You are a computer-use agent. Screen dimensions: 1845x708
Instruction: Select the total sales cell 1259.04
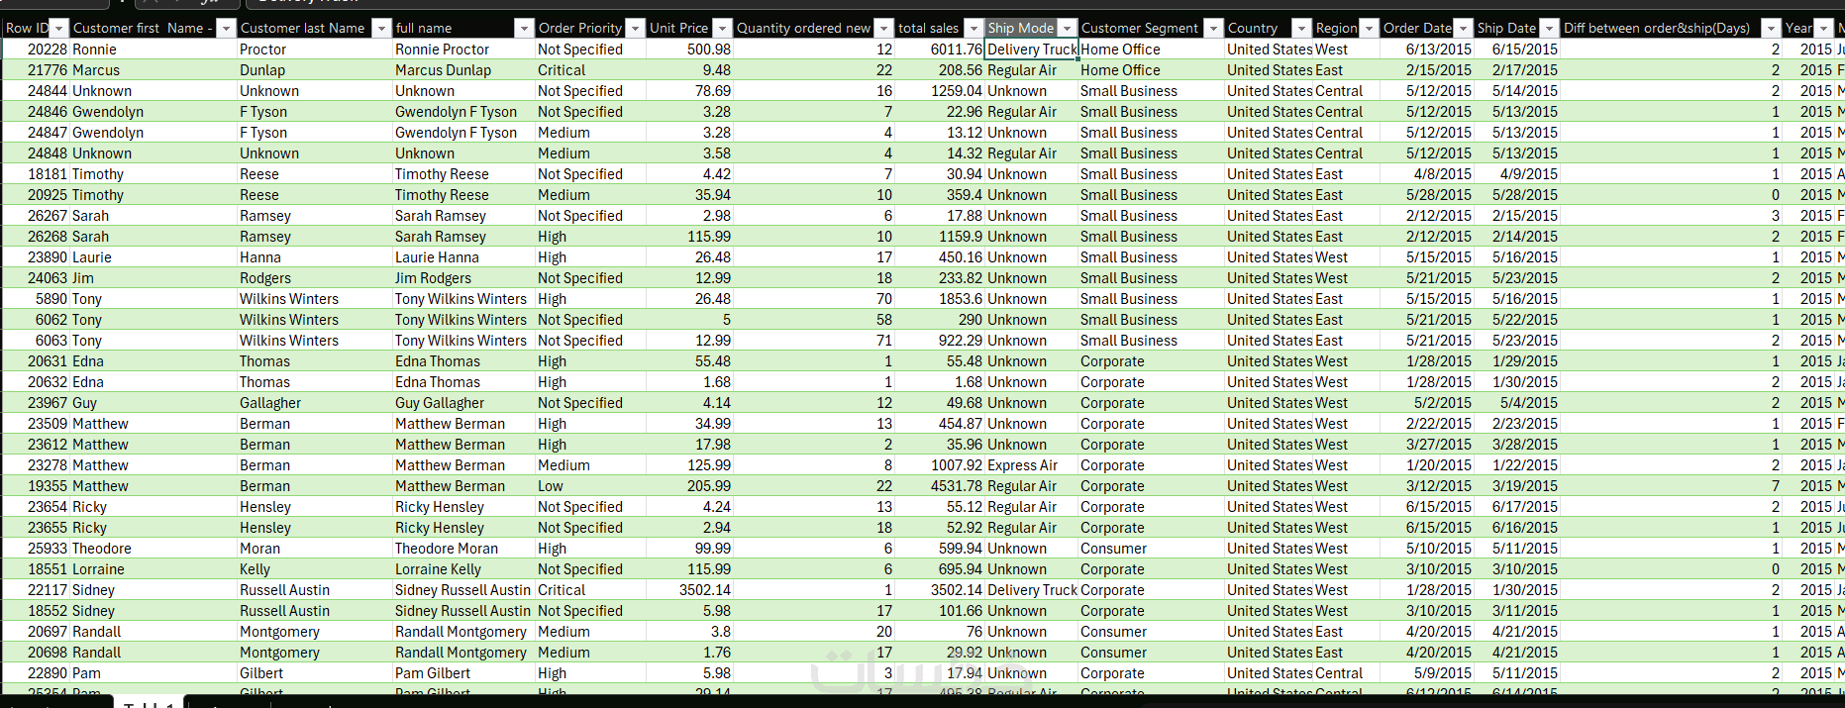tap(940, 91)
